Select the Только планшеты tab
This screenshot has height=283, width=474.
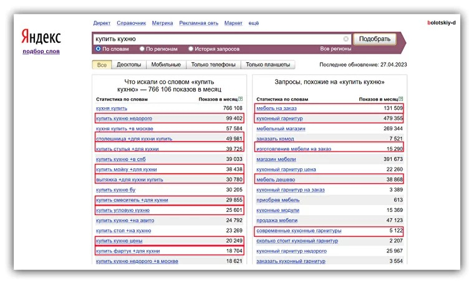268,65
